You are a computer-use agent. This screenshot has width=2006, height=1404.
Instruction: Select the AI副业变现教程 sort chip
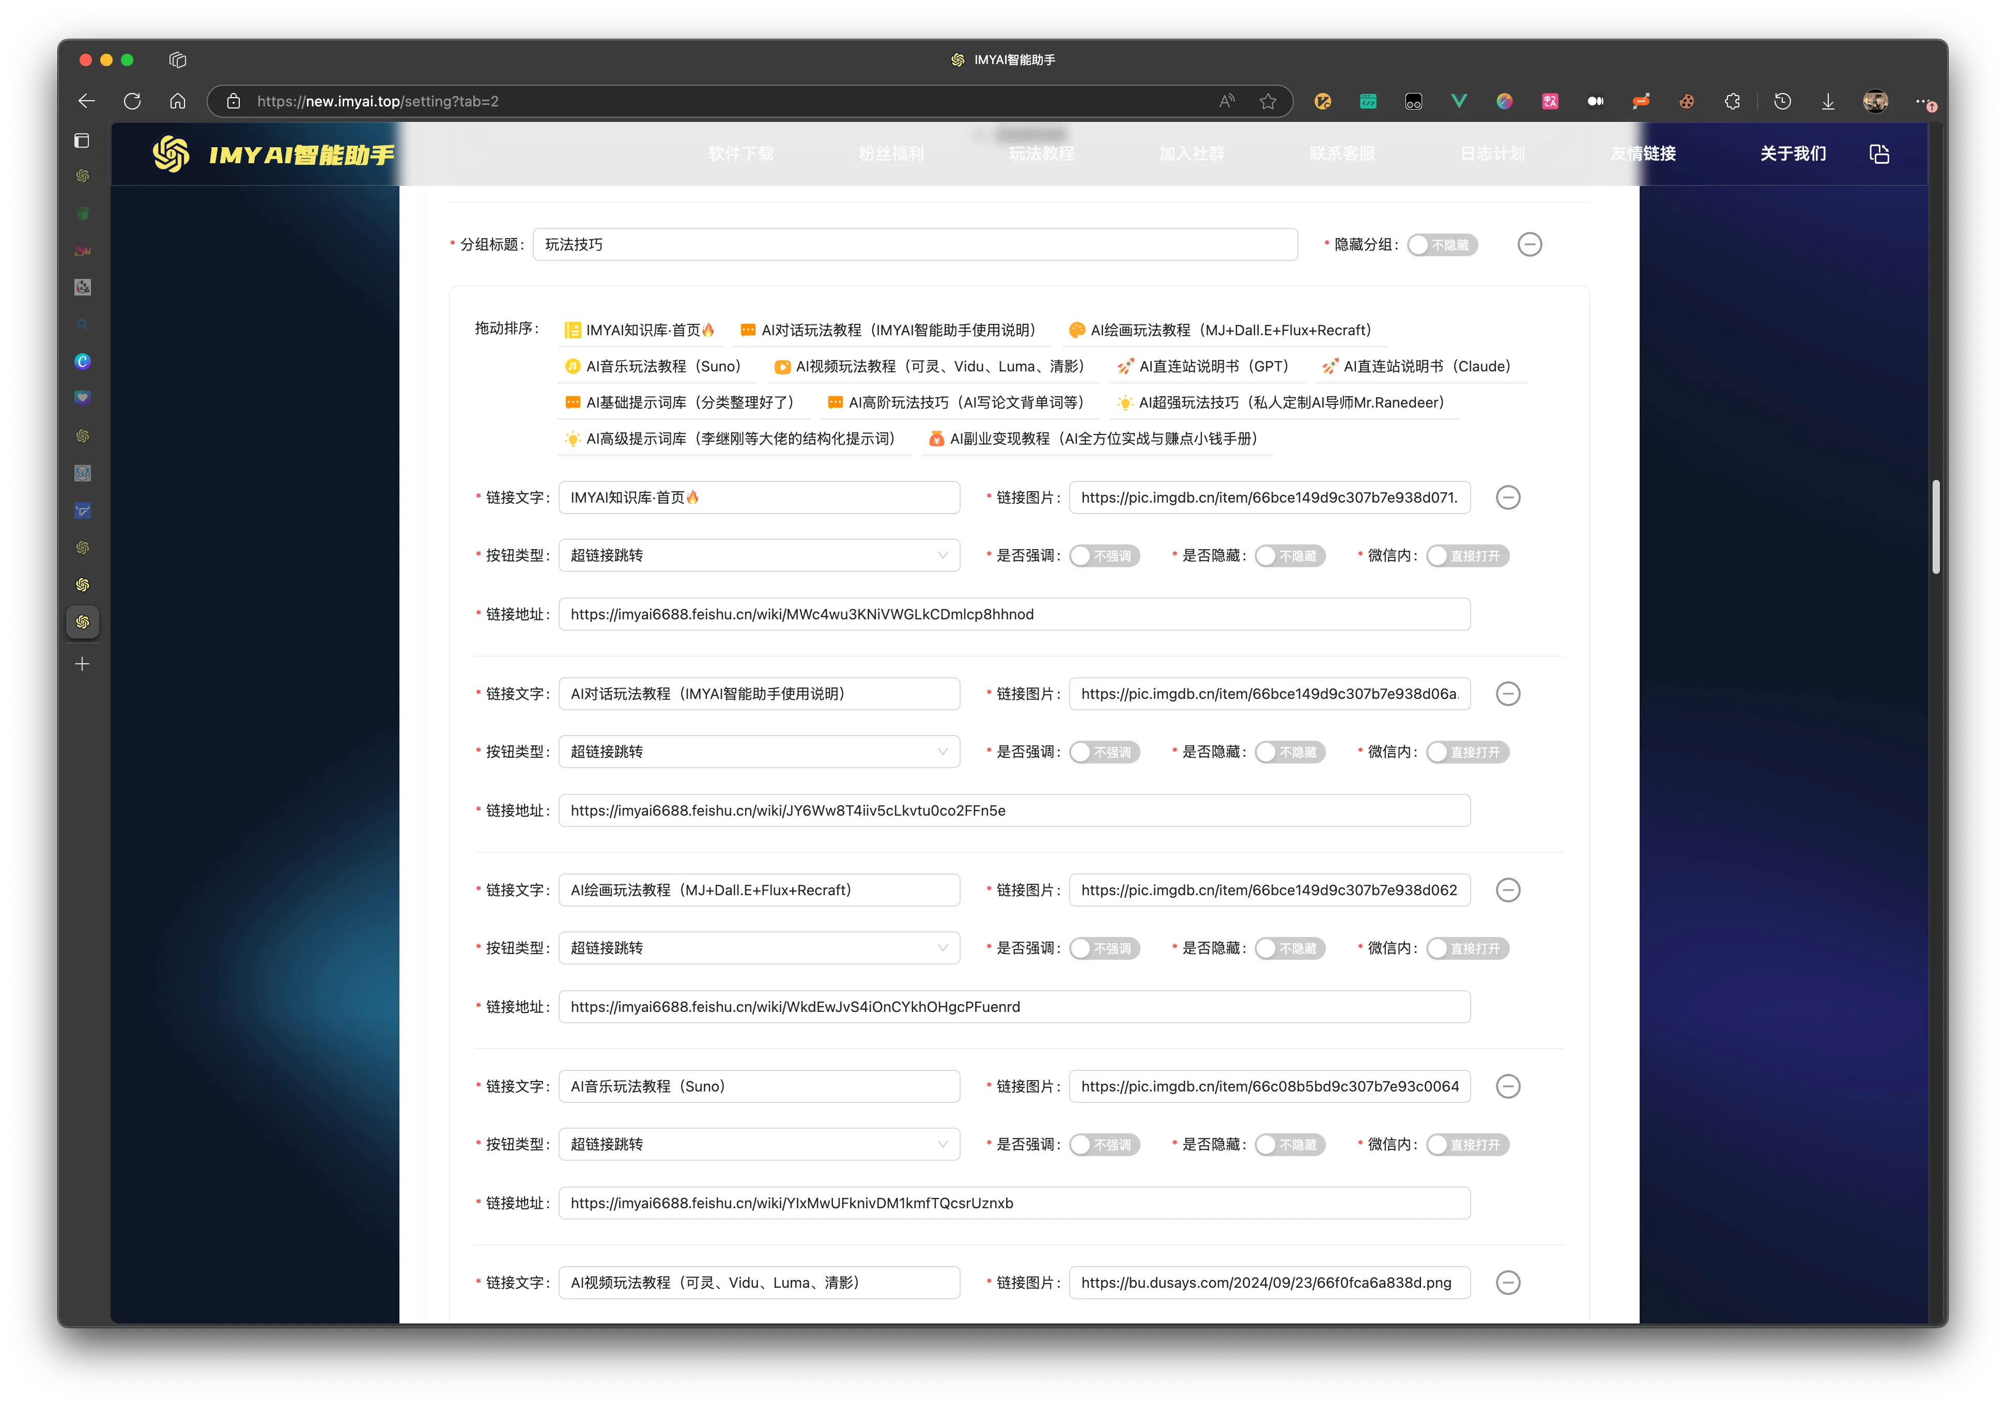pyautogui.click(x=1097, y=439)
